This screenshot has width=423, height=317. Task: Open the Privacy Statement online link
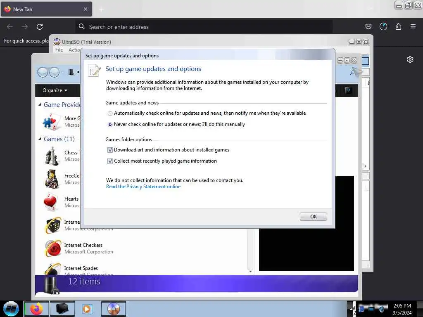coord(143,187)
